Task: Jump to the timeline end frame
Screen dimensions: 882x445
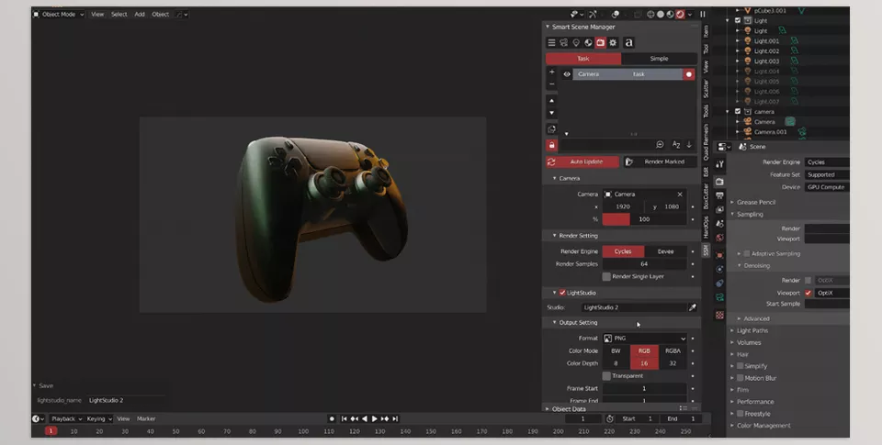Action: (x=395, y=418)
